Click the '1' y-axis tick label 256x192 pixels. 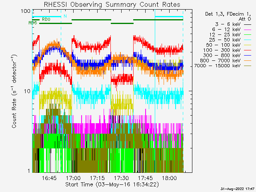pos(29,171)
